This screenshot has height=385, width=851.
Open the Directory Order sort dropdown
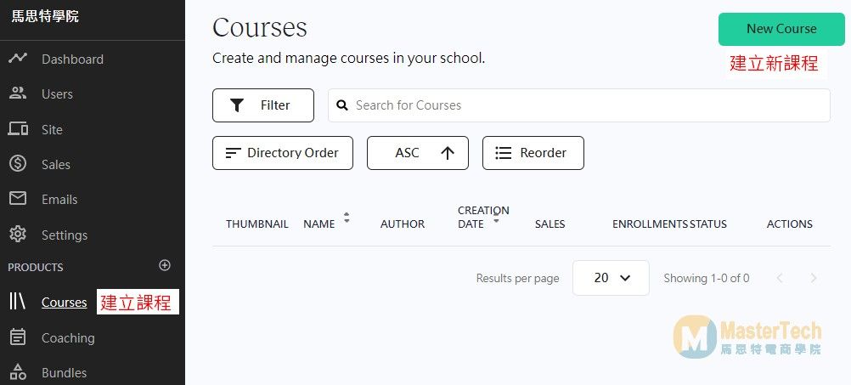coord(282,153)
